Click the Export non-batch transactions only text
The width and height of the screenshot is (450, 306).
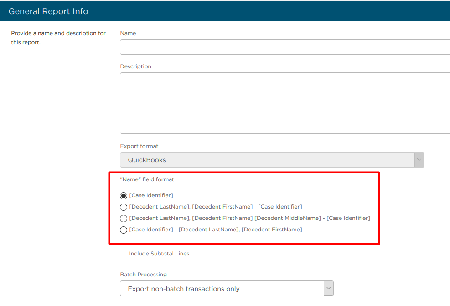(184, 289)
